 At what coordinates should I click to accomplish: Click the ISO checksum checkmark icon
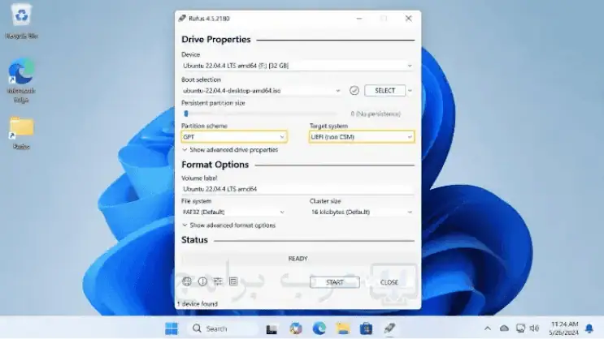tap(354, 90)
